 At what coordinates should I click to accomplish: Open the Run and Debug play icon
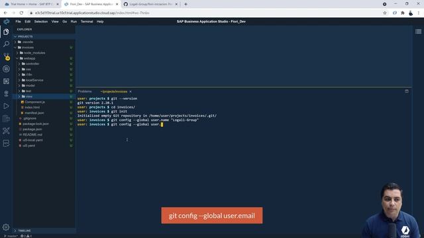coord(6,106)
